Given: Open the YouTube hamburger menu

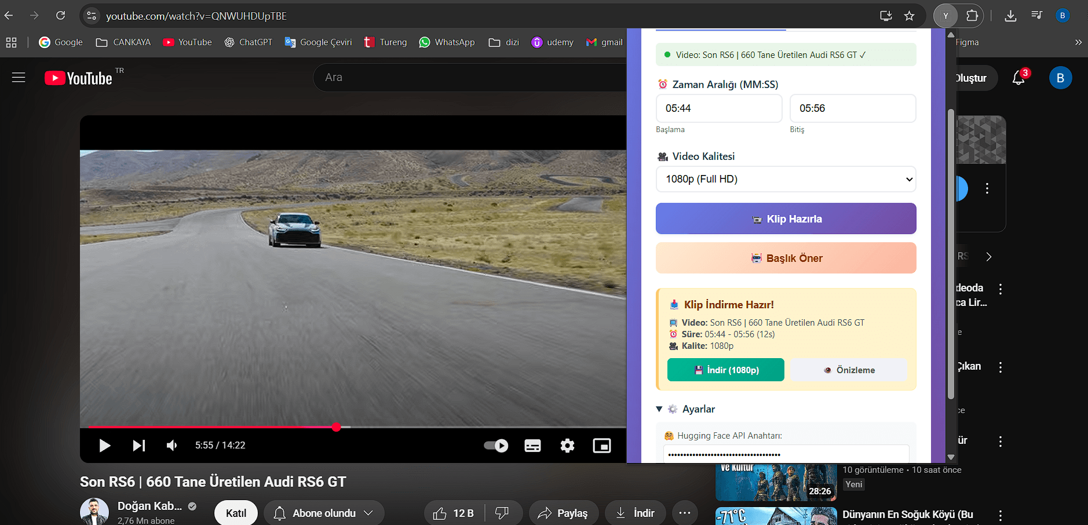Looking at the screenshot, I should click(19, 78).
